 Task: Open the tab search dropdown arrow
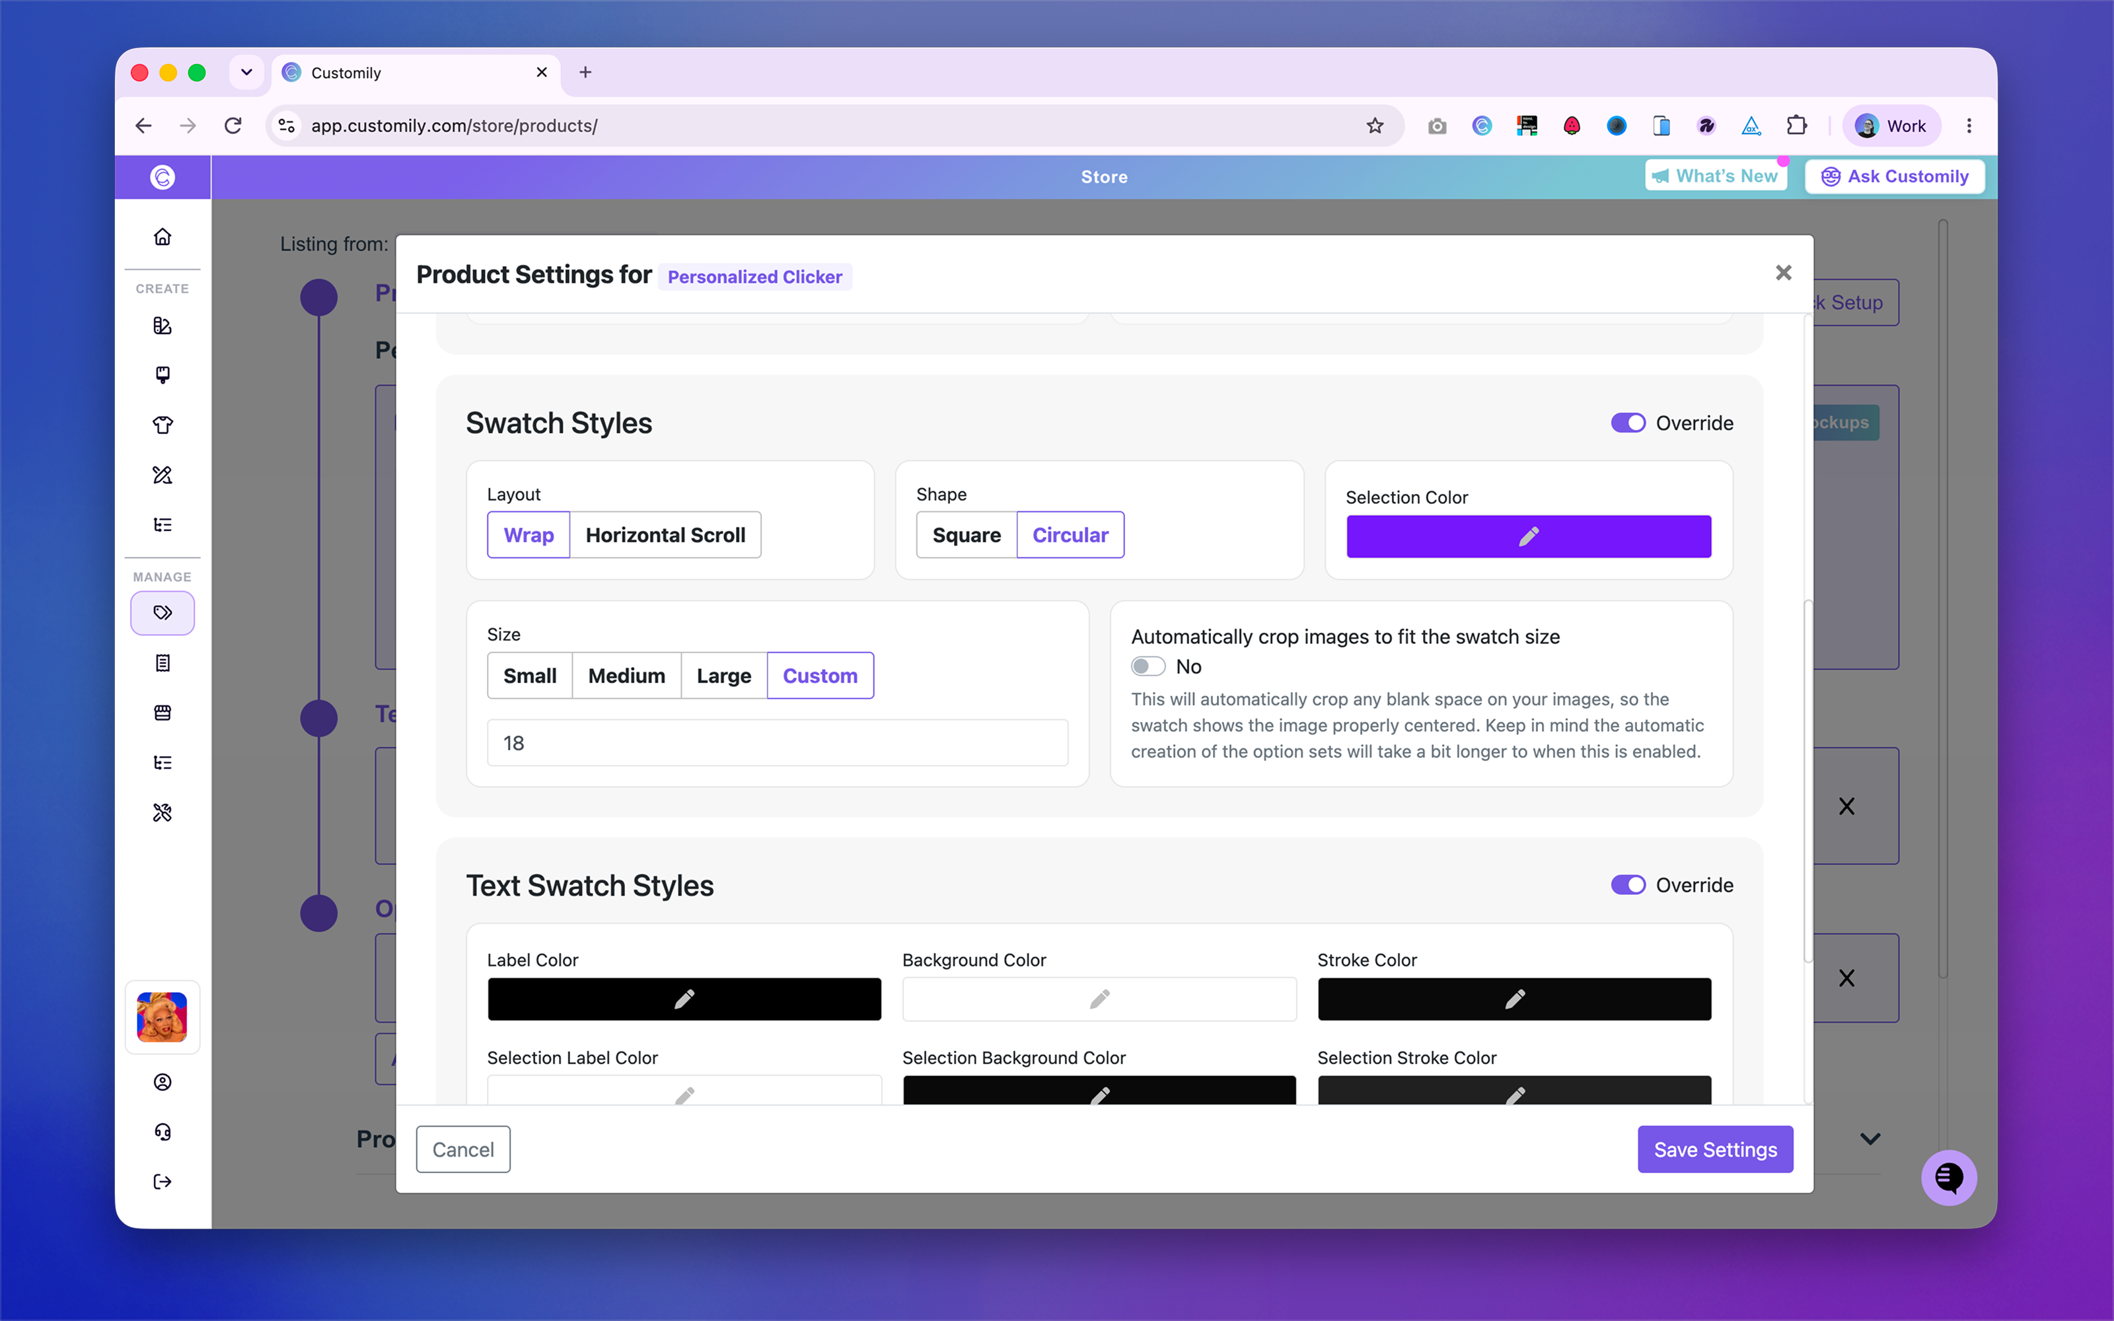click(x=246, y=73)
